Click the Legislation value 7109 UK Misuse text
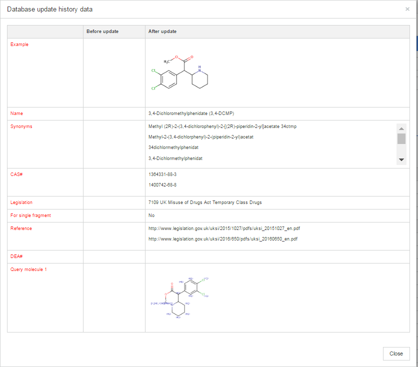This screenshot has height=367, width=418. coord(205,202)
